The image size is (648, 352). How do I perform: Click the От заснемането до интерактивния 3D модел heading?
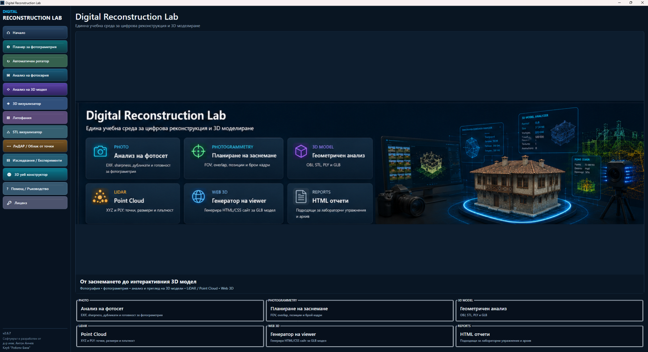(138, 281)
